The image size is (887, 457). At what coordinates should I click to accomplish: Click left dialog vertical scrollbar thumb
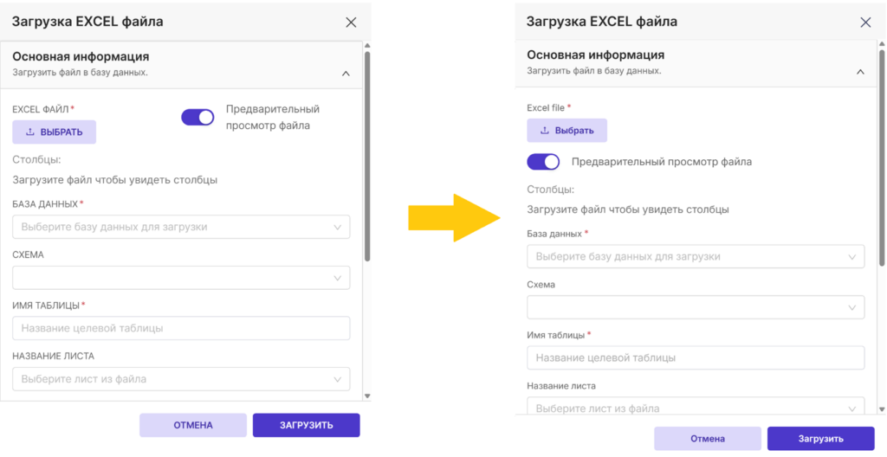point(366,156)
